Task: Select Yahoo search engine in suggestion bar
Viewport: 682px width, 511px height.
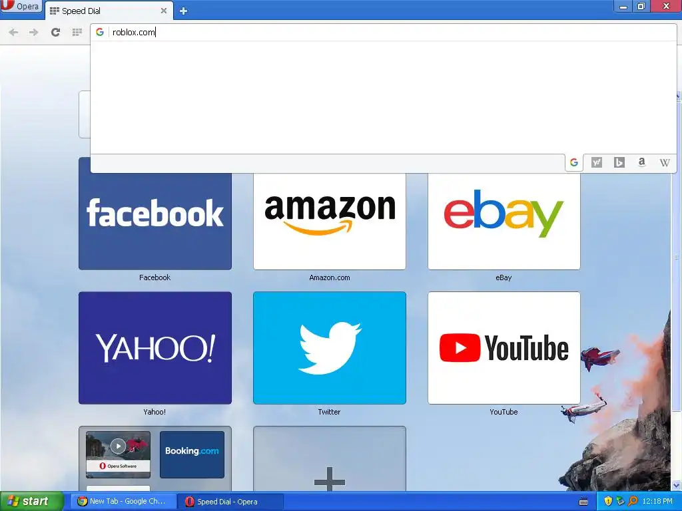Action: (x=597, y=162)
